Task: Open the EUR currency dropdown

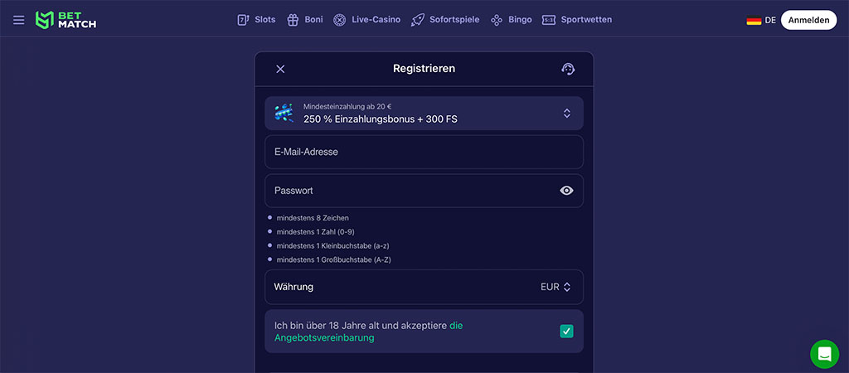Action: 555,287
